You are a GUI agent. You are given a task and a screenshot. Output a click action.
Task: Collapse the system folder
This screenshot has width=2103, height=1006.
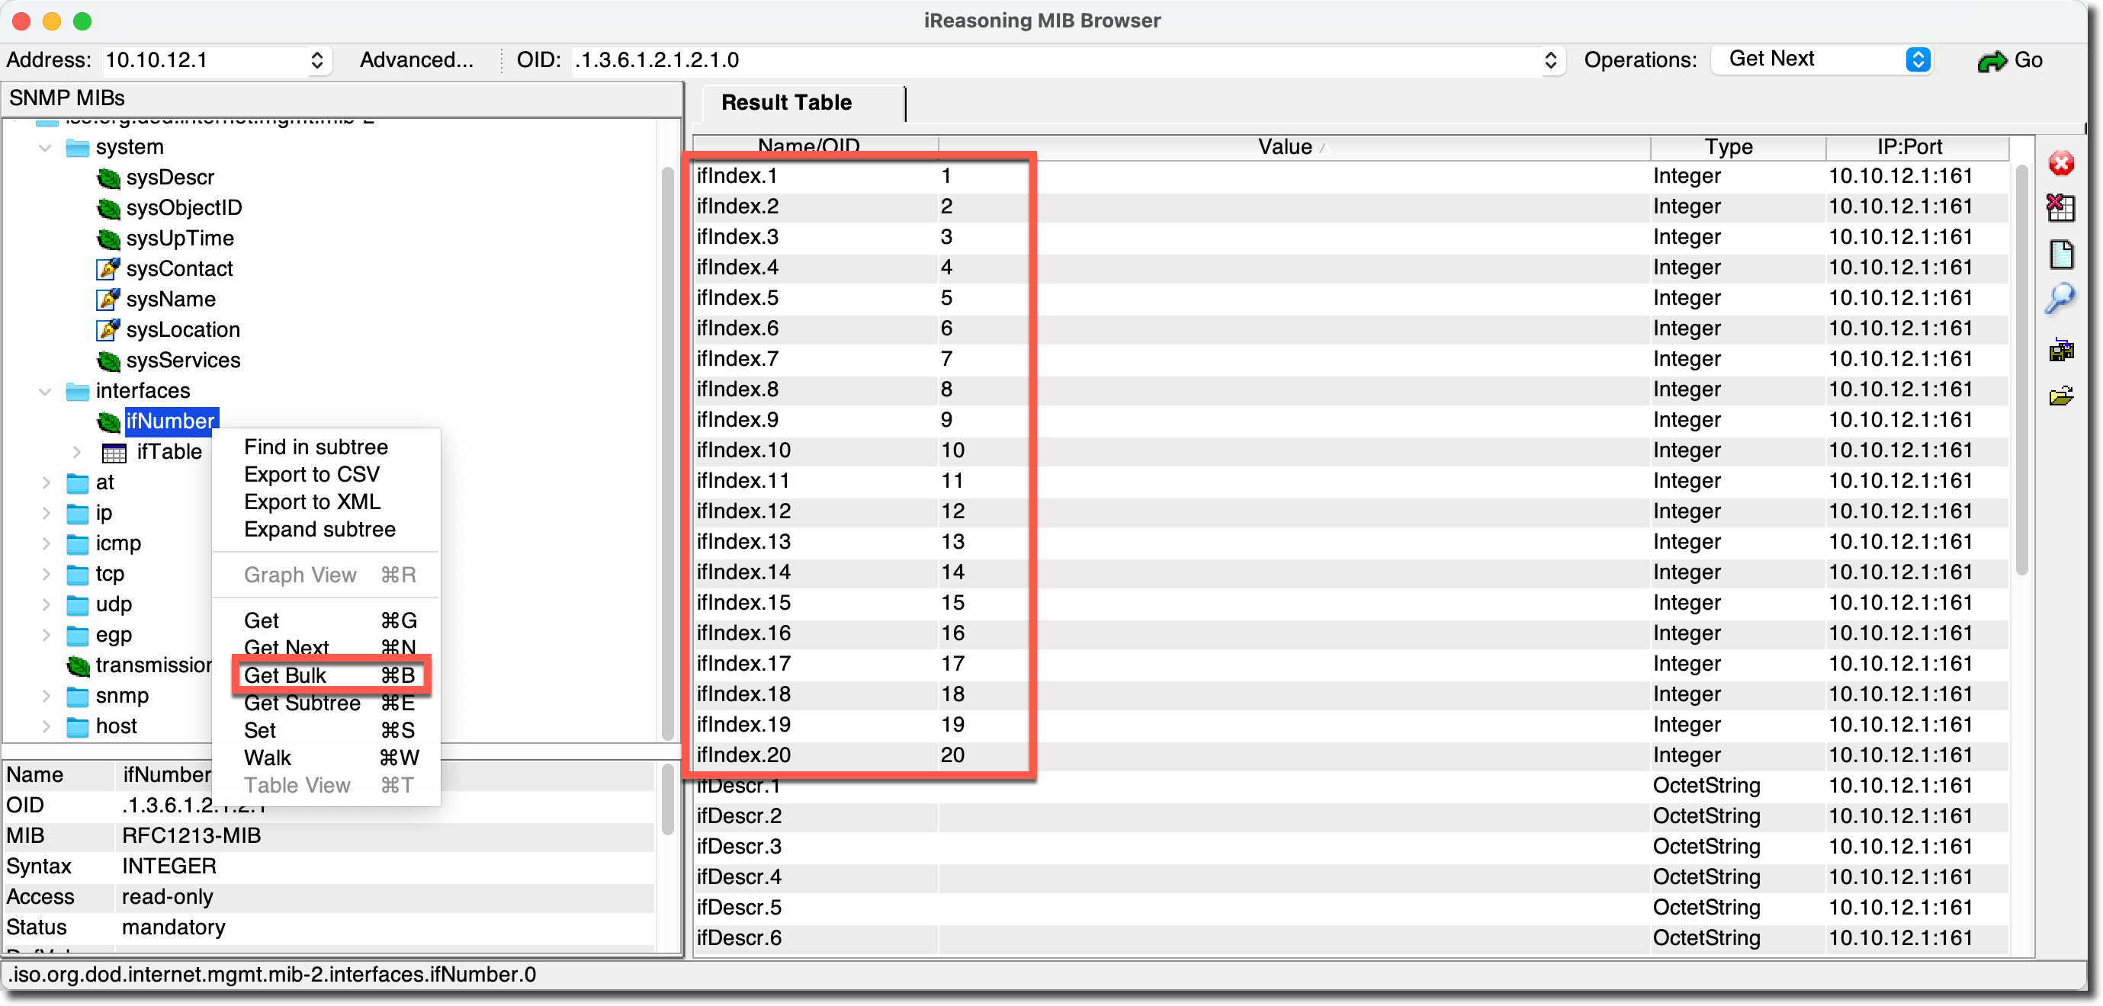[x=46, y=148]
